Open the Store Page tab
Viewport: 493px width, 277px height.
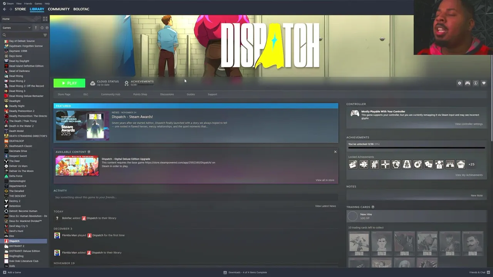click(x=64, y=94)
